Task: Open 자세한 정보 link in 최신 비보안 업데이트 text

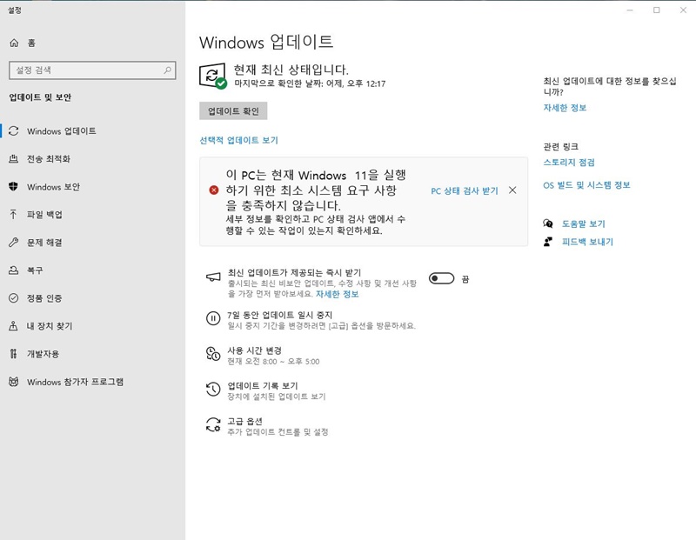Action: coord(337,294)
